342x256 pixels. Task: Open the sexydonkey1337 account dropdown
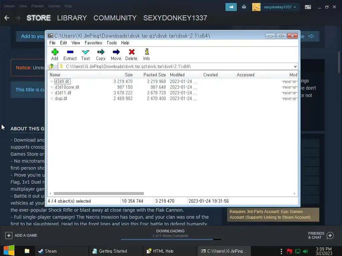point(280,7)
